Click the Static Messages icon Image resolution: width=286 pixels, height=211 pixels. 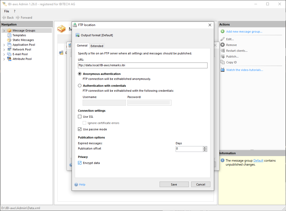[x=9, y=40]
